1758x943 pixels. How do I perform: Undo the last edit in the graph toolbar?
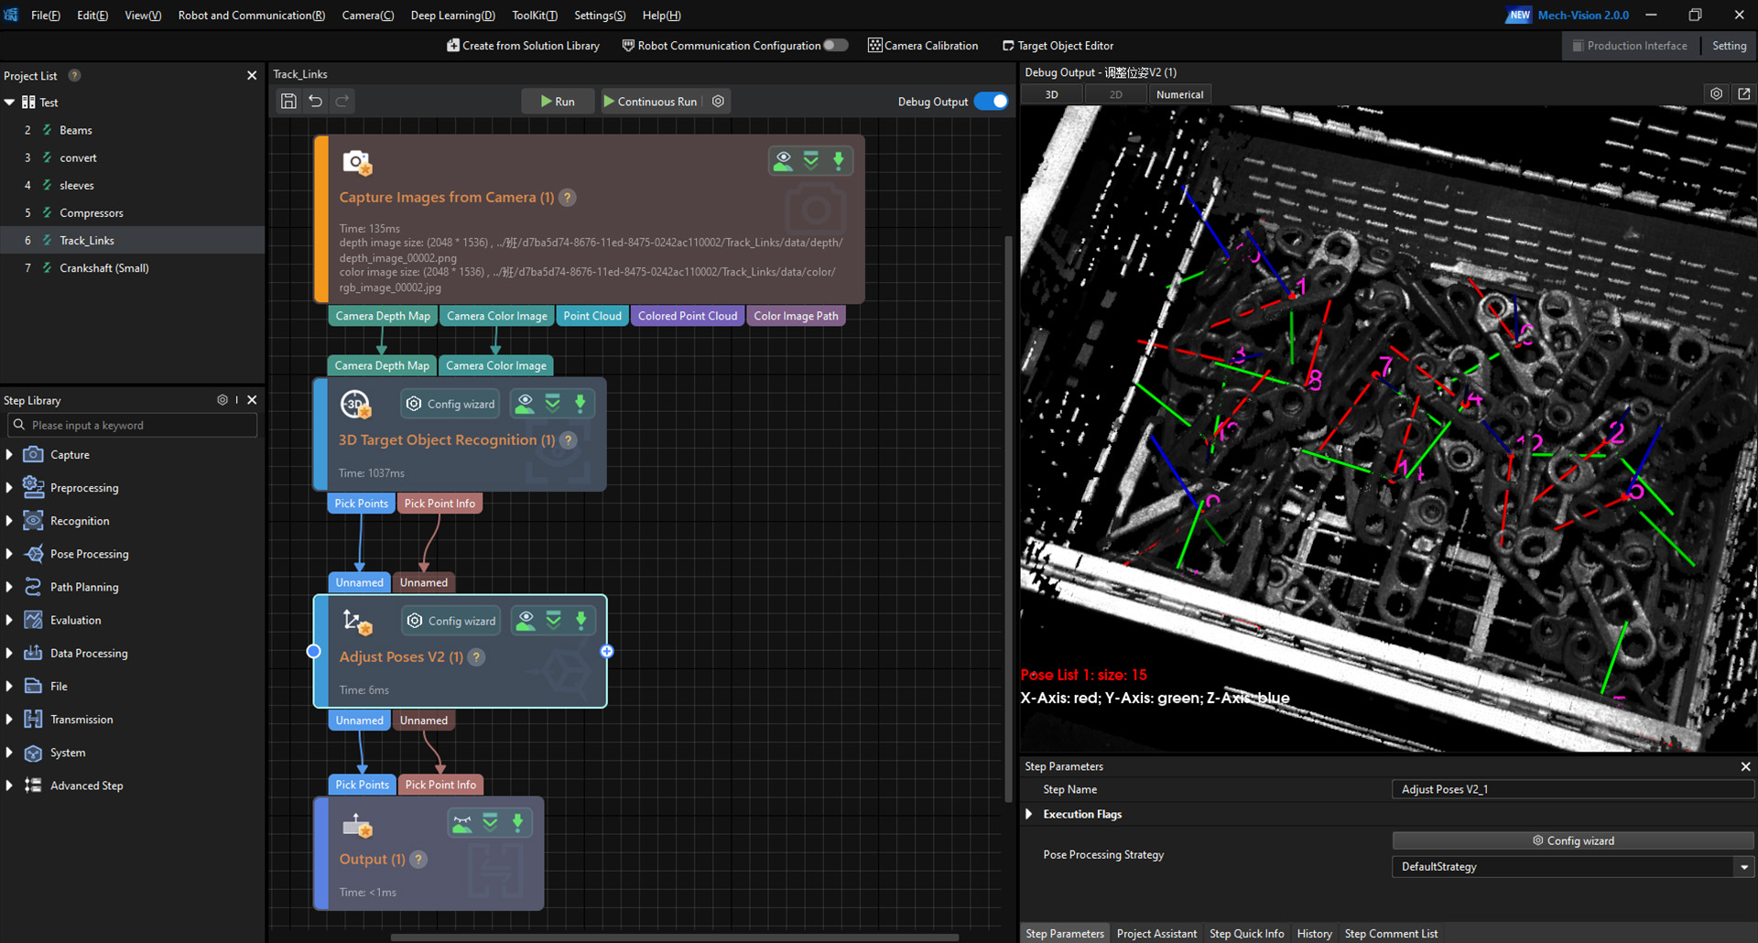pyautogui.click(x=316, y=102)
